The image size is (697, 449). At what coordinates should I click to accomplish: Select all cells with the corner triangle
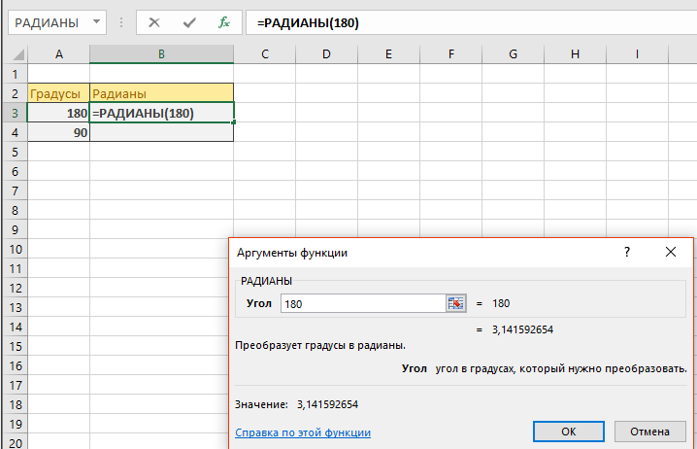point(18,54)
